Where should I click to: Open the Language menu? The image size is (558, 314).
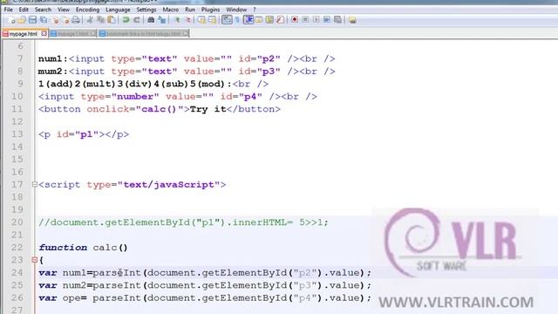click(x=118, y=10)
